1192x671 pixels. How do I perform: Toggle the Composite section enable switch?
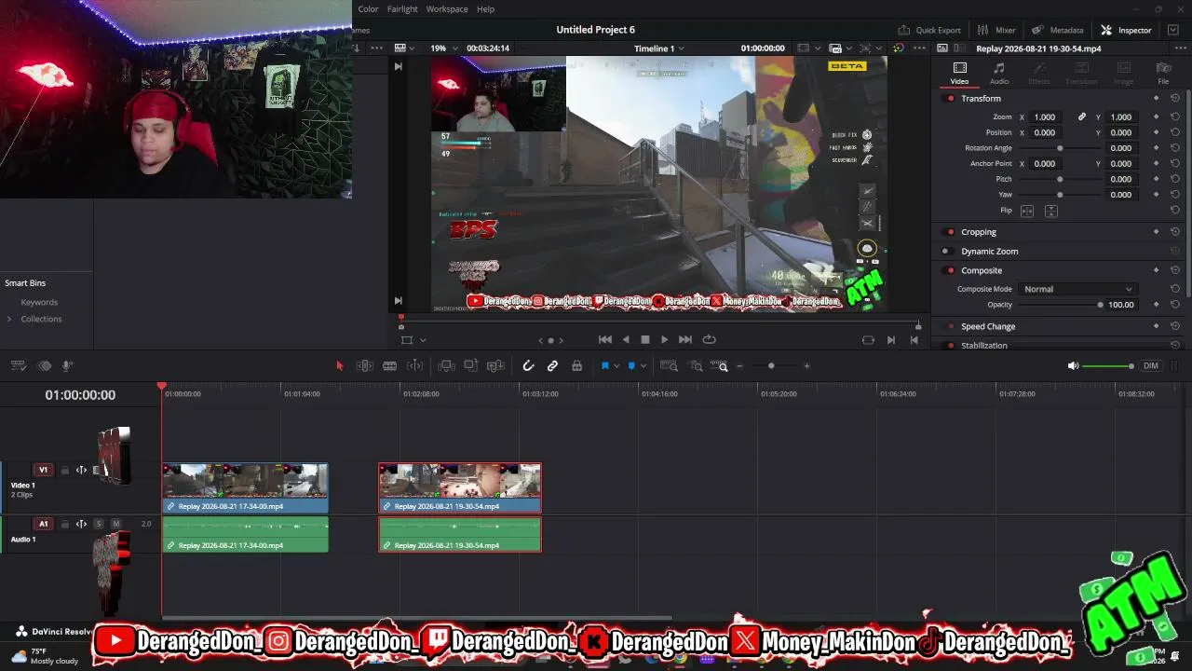[x=950, y=271]
